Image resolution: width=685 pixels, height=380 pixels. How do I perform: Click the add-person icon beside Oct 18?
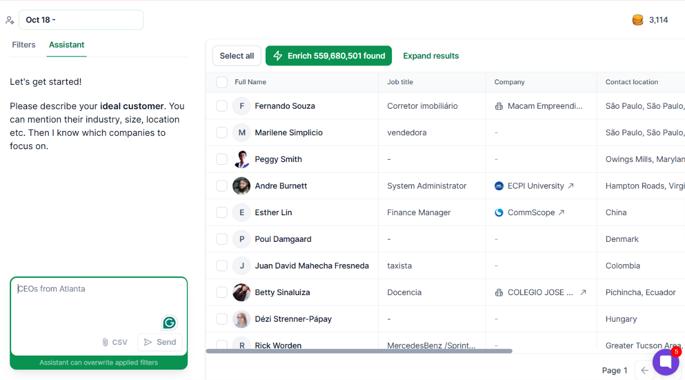click(x=9, y=21)
